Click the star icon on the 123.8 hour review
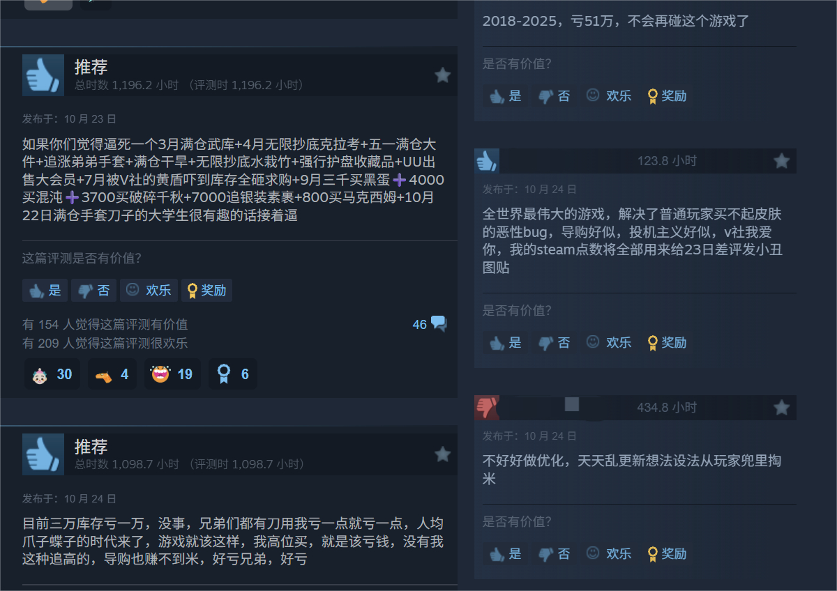The image size is (837, 591). (781, 161)
